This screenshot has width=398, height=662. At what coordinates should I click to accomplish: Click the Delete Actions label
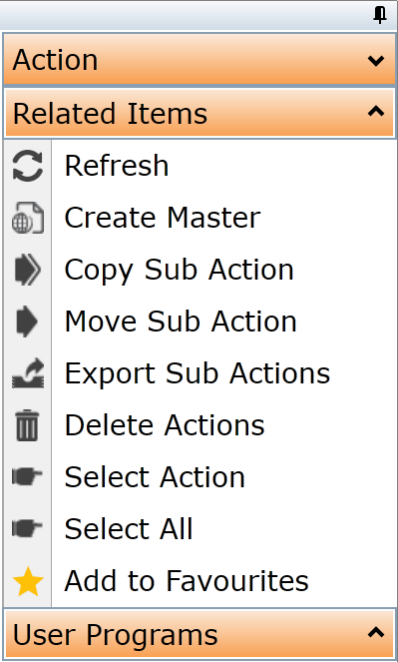pos(165,425)
